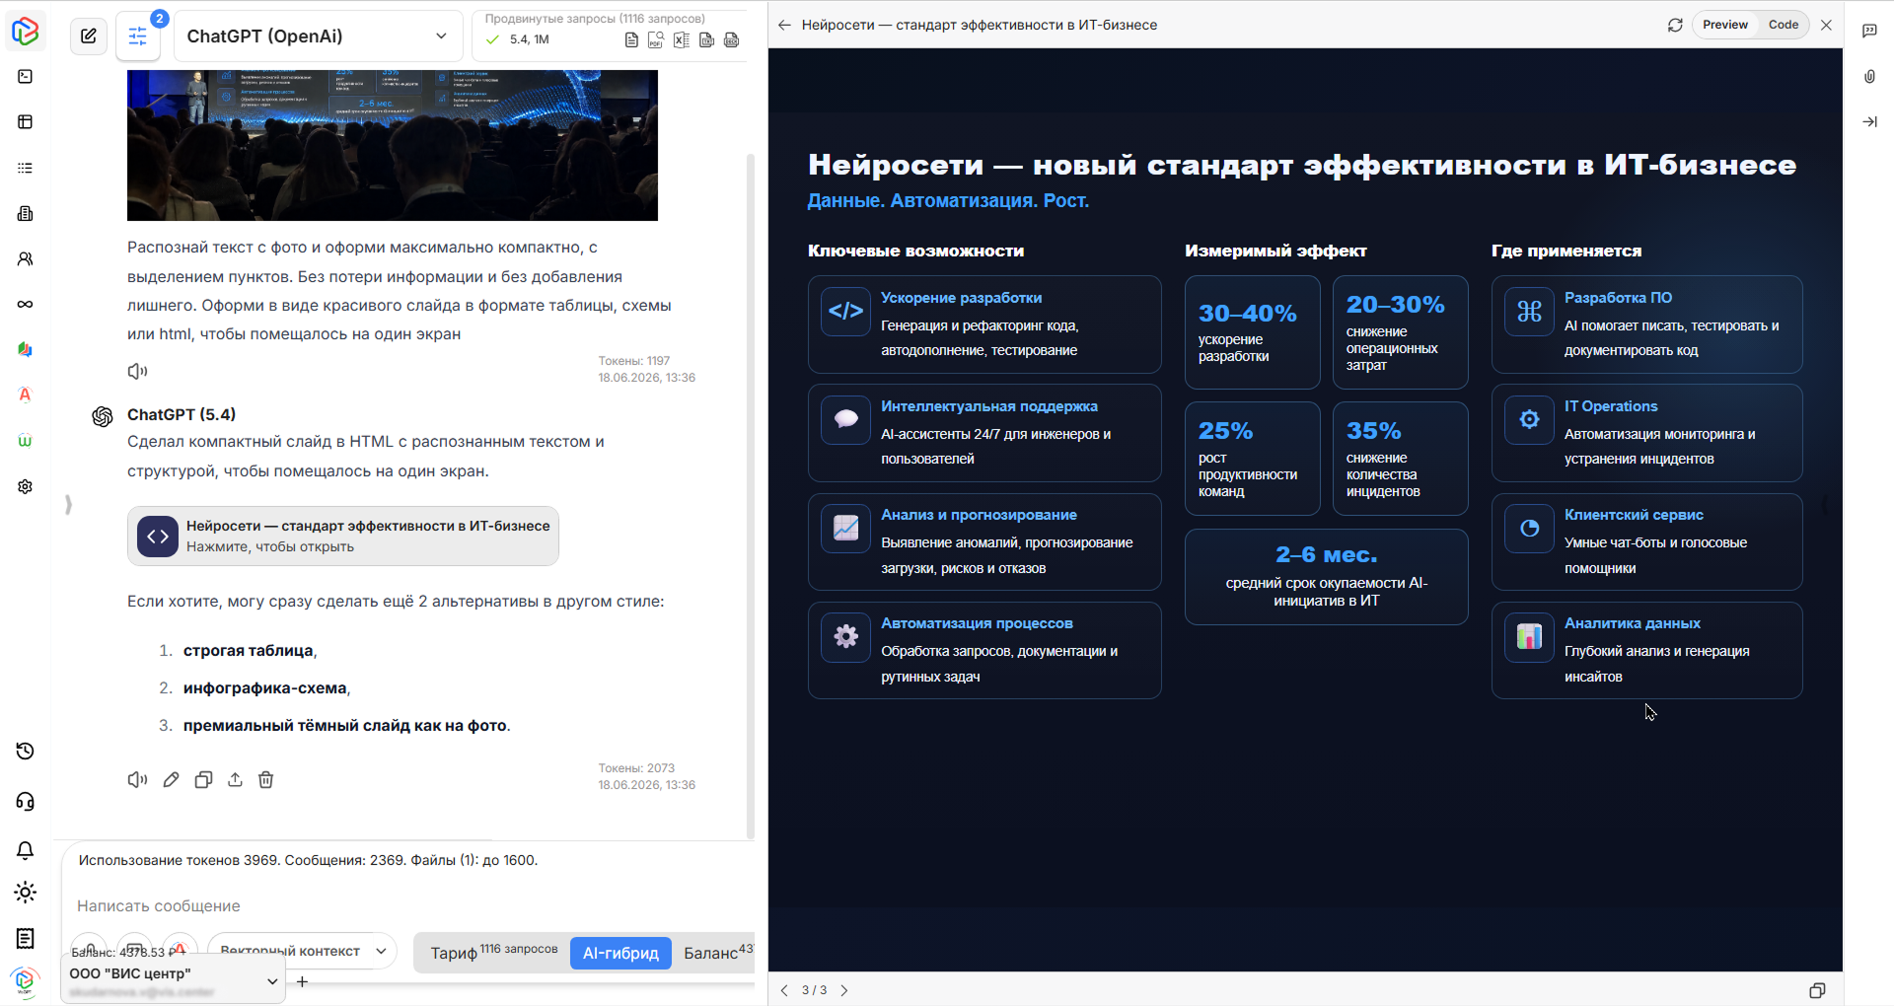This screenshot has height=1006, width=1894.
Task: Go back using the preview panel arrow
Action: [784, 25]
